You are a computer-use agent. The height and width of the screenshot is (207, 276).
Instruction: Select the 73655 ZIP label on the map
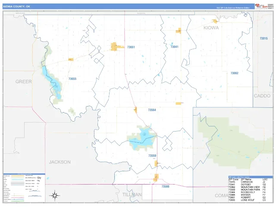(x=72, y=79)
